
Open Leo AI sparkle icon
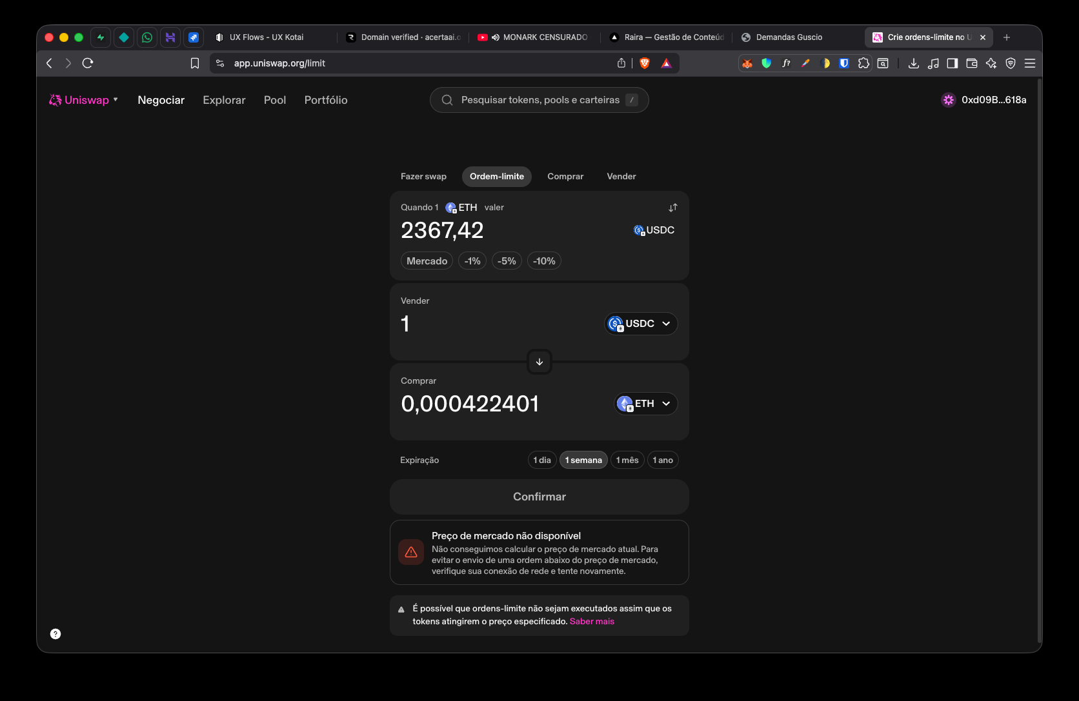[x=991, y=63]
